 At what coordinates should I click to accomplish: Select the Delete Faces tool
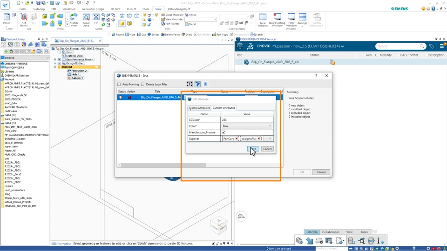170,34
